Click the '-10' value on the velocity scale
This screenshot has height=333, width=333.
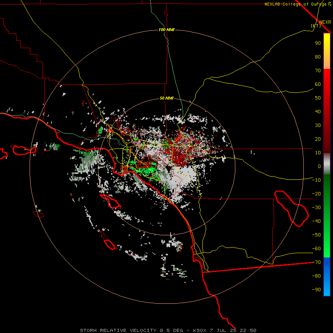tap(316, 180)
